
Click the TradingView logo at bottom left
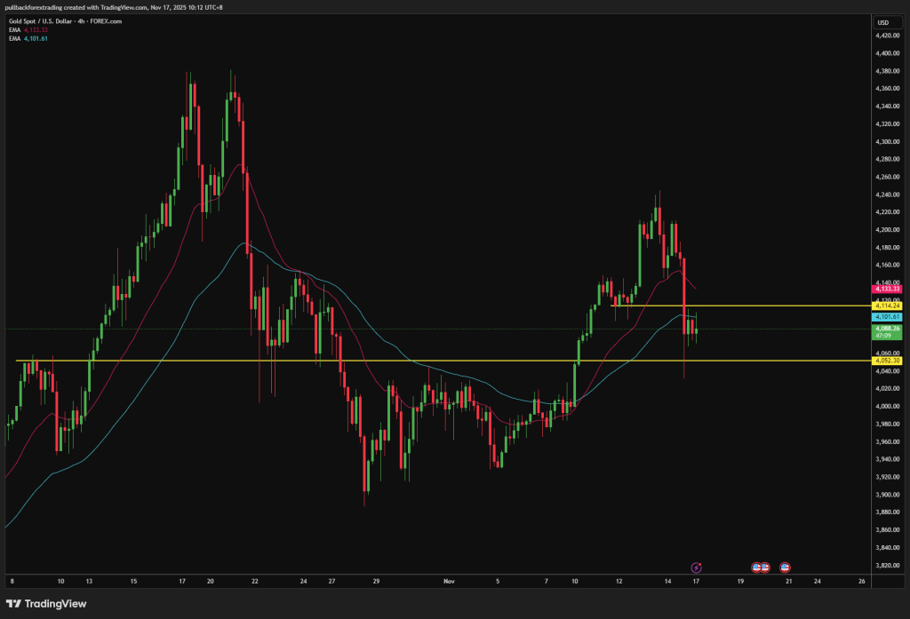click(45, 605)
